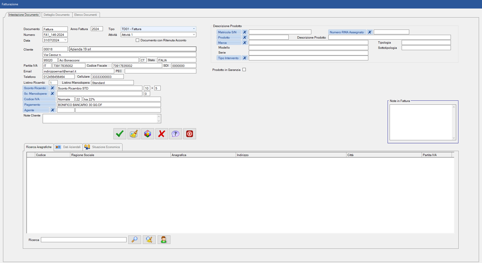Click the broom clear-form icon

pos(134,134)
